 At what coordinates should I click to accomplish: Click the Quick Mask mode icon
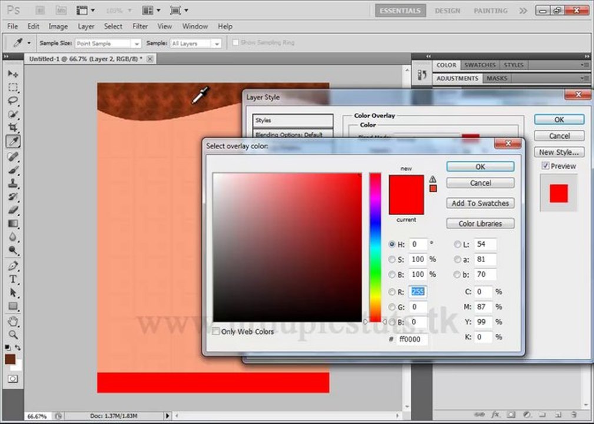(12, 379)
